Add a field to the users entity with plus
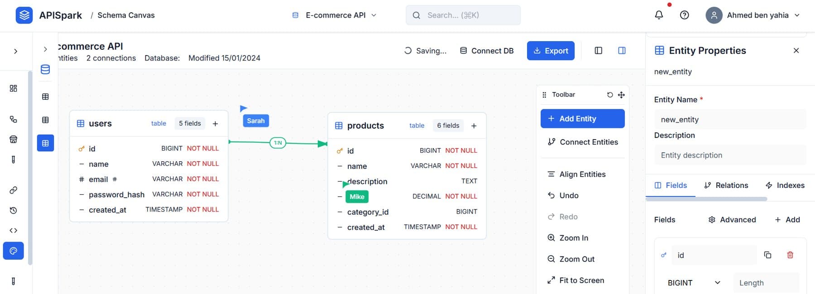Image resolution: width=815 pixels, height=294 pixels. coord(216,123)
